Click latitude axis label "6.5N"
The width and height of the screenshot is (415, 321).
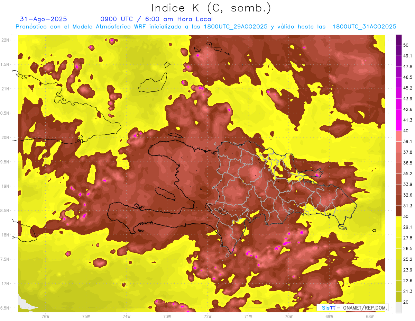[x=5, y=308]
